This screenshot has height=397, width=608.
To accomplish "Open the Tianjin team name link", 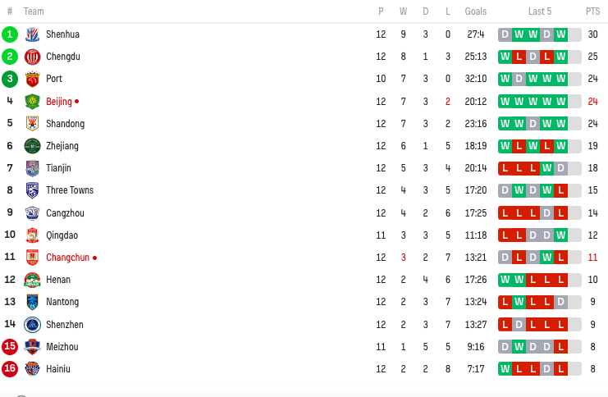I will (58, 168).
